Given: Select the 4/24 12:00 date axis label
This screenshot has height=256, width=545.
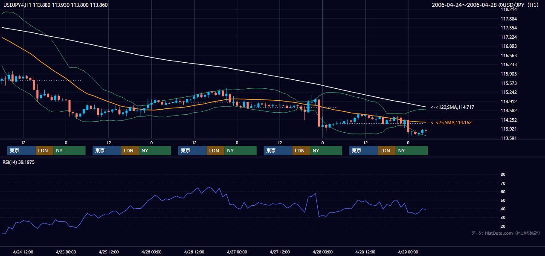Looking at the screenshot, I should click(23, 252).
